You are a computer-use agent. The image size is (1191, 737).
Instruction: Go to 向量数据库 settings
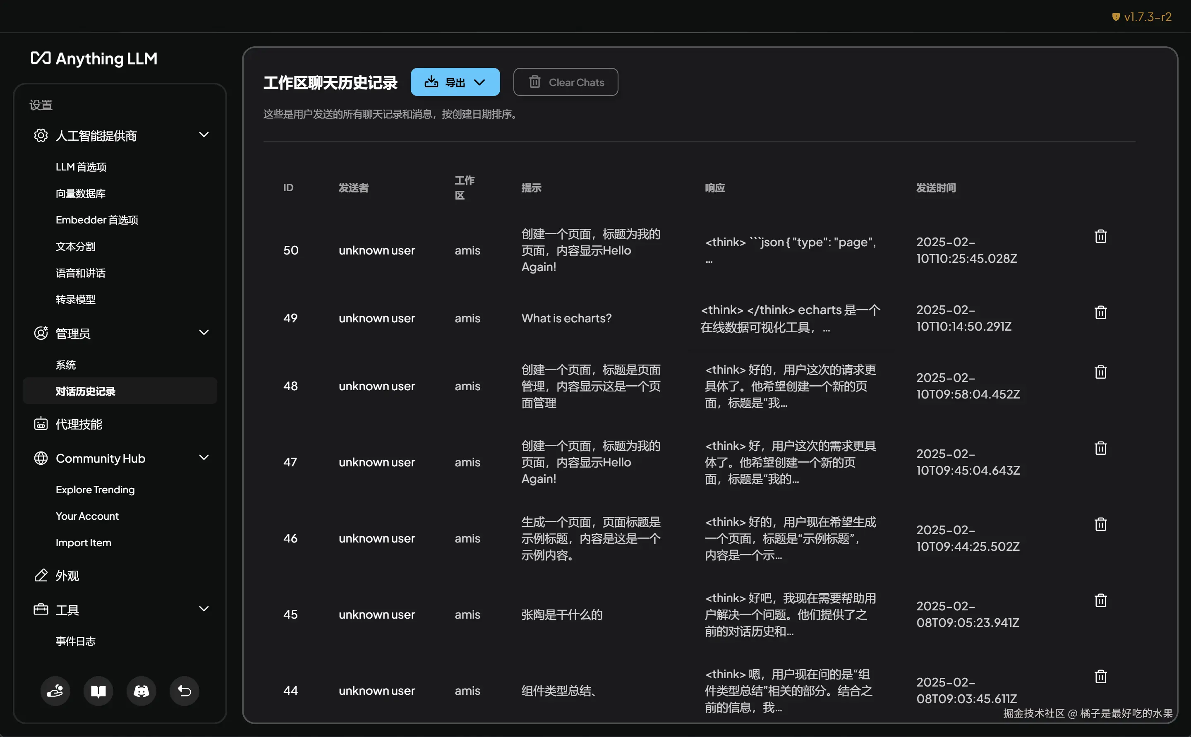pyautogui.click(x=80, y=194)
